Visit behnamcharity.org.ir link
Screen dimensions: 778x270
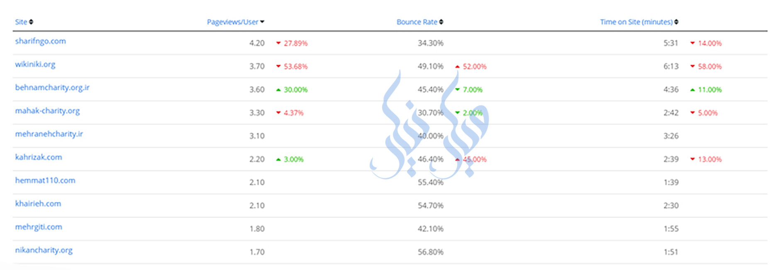coord(52,87)
